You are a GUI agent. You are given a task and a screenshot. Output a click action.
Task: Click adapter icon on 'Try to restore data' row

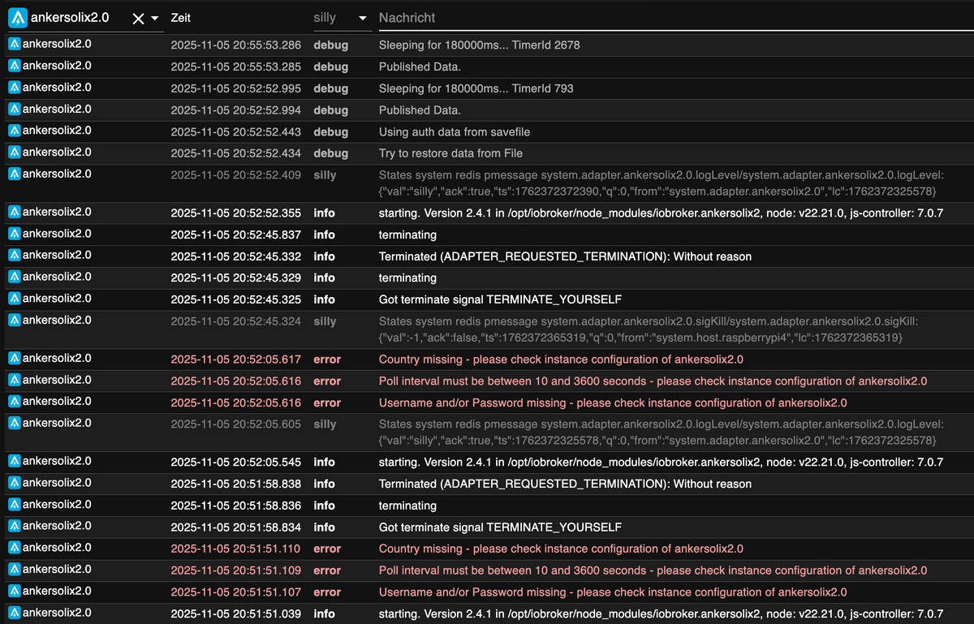tap(15, 153)
